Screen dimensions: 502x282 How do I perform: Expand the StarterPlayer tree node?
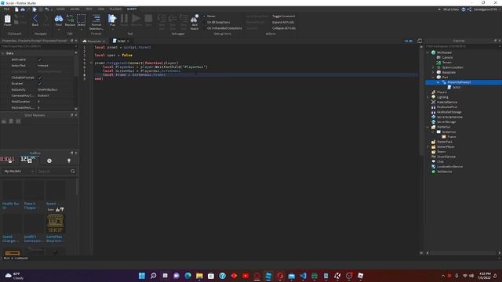[427, 146]
